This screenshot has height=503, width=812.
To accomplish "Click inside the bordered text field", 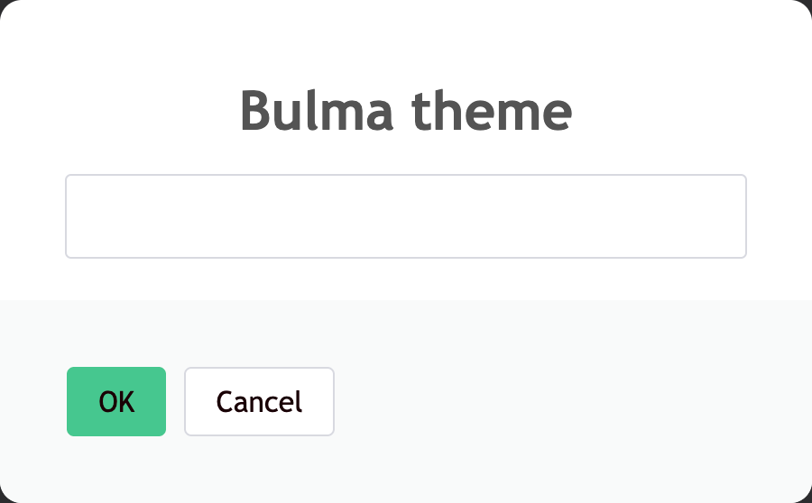I will (406, 216).
